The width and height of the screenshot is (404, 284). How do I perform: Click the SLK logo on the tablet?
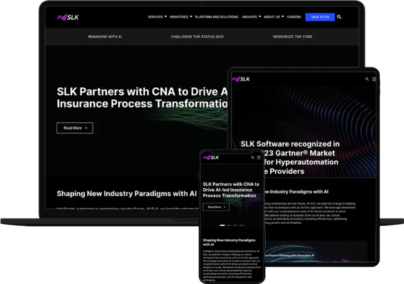pos(241,79)
